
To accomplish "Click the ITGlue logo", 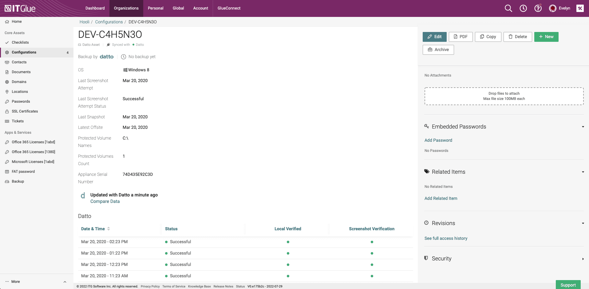I will (x=20, y=8).
